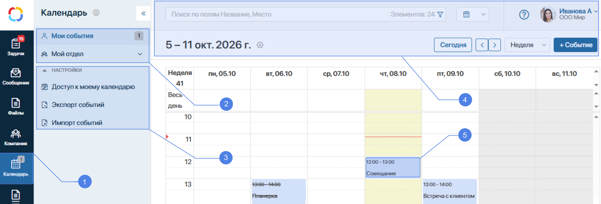Screen dimensions: 601x204
Task: Click the Мои события counter badge 1
Action: 139,36
